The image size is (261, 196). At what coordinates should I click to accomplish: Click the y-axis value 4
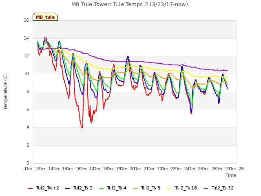28,127
